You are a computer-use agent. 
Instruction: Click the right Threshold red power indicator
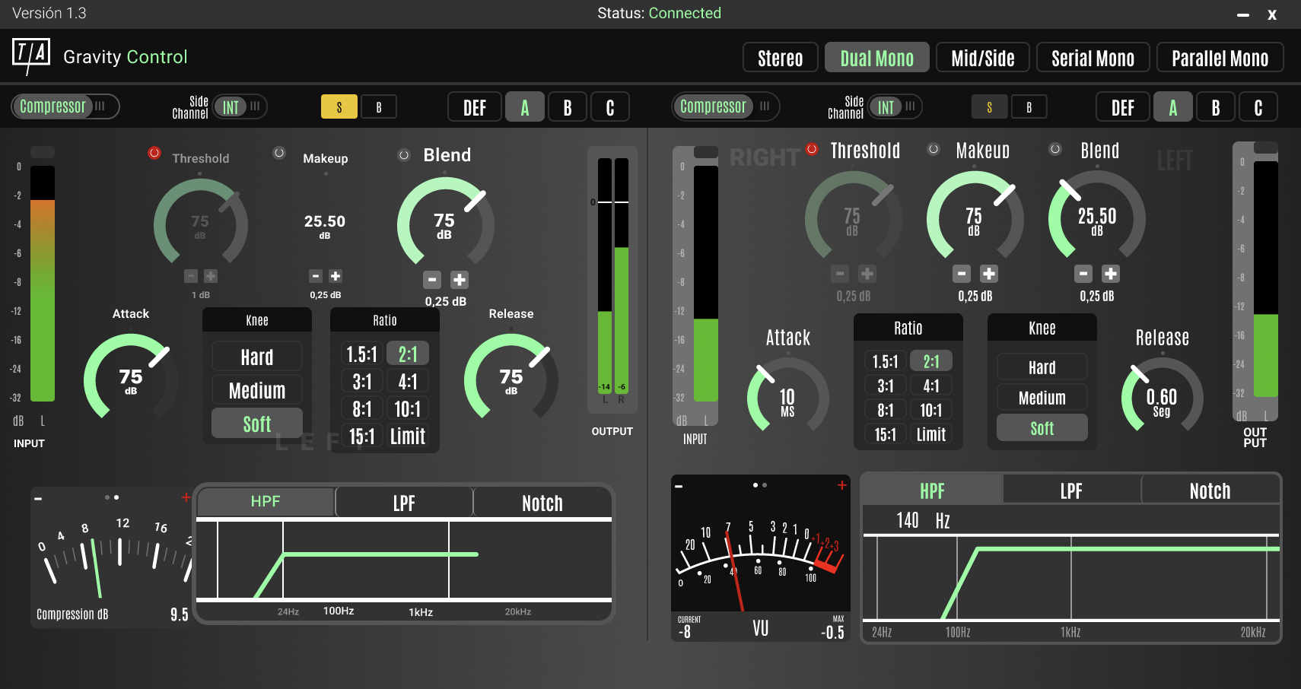[x=812, y=149]
